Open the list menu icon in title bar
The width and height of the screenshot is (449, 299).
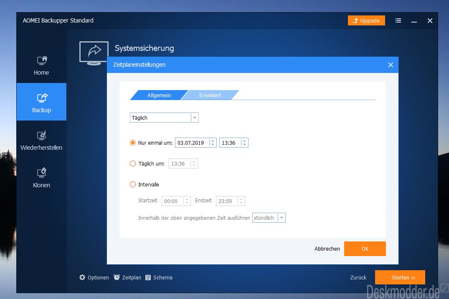(x=398, y=20)
